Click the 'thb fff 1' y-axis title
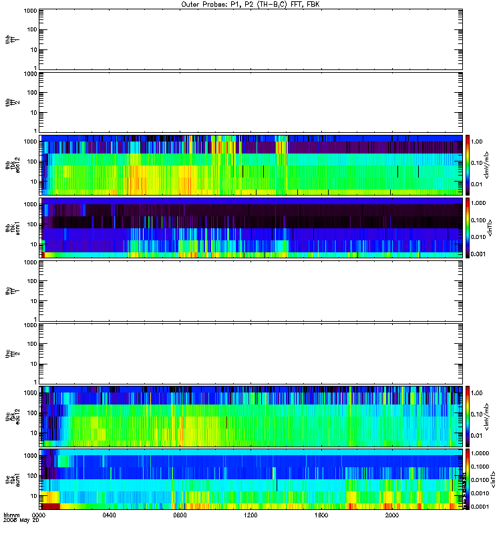The image size is (501, 534). 12,39
